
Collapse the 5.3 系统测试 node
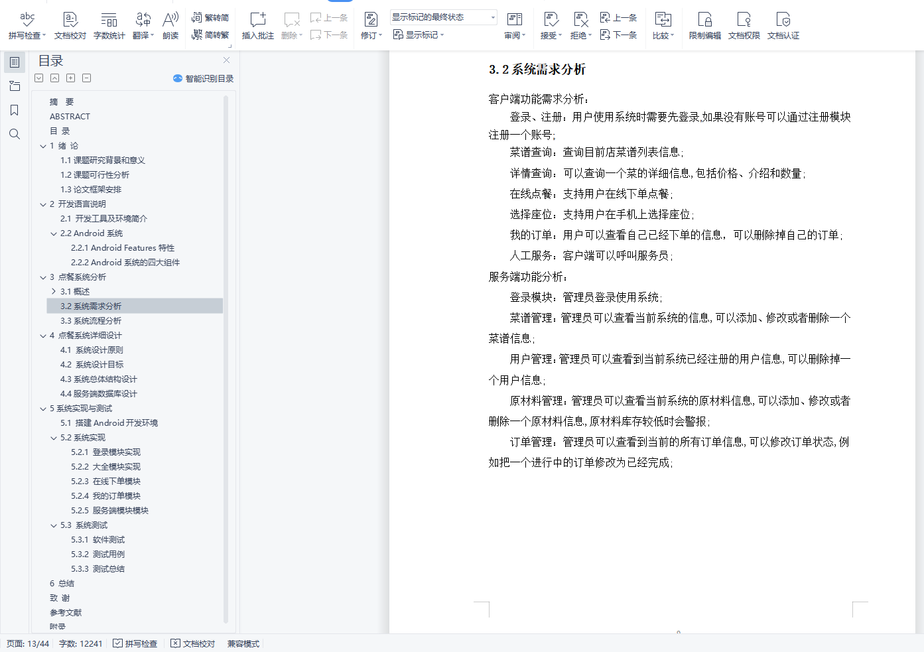click(54, 525)
